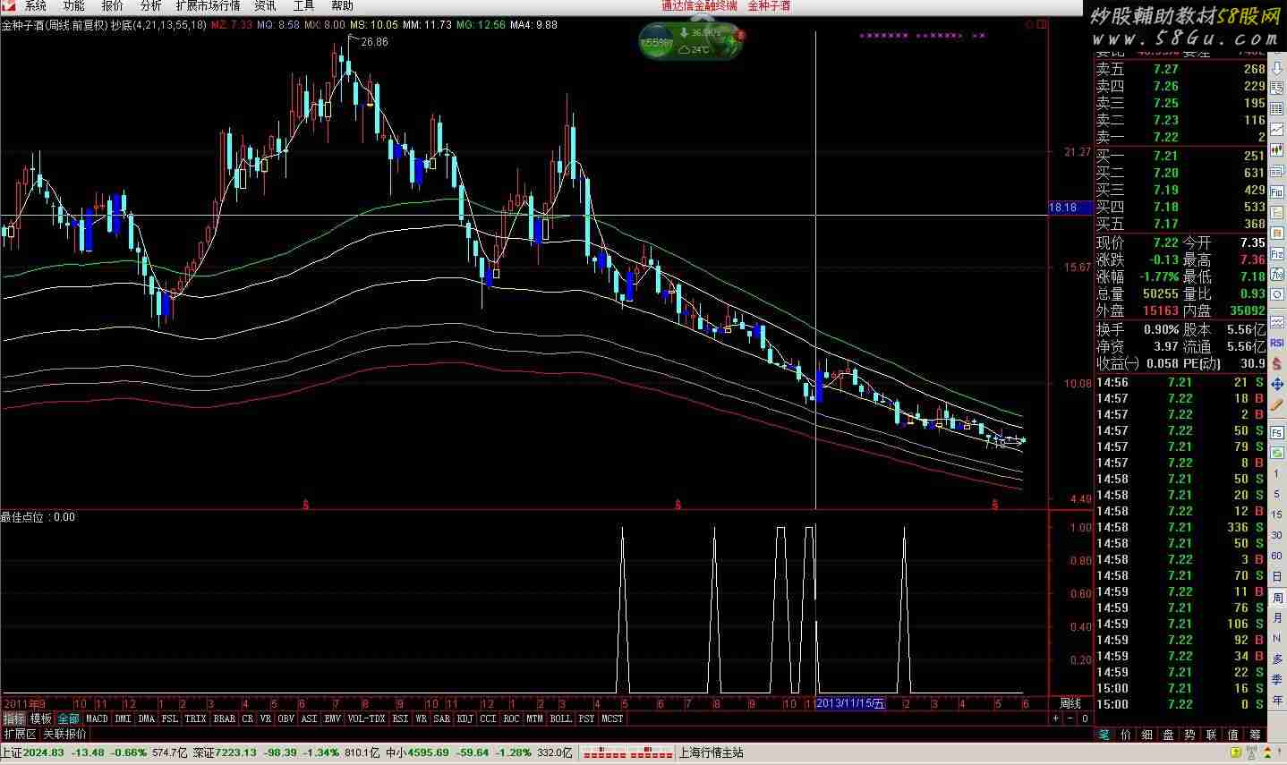This screenshot has height=765, width=1287.
Task: Click 卖五 price 7.27
Action: pos(1166,69)
